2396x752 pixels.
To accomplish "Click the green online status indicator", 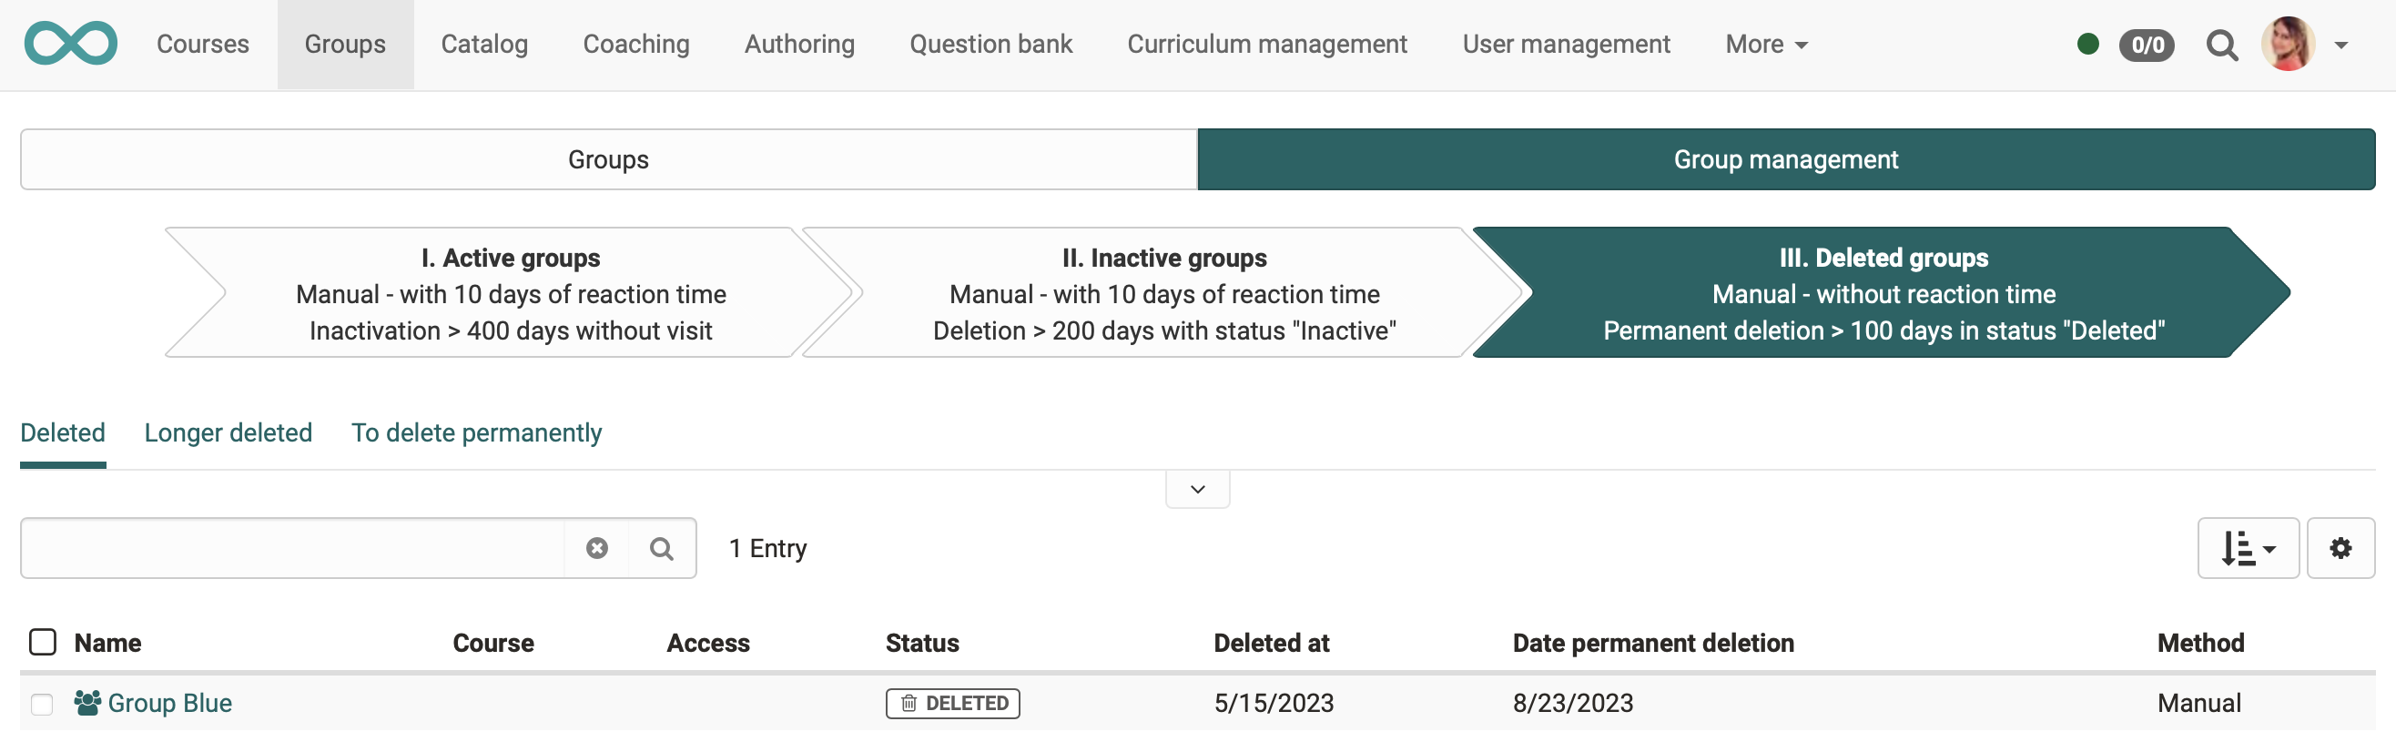I will 2087,44.
